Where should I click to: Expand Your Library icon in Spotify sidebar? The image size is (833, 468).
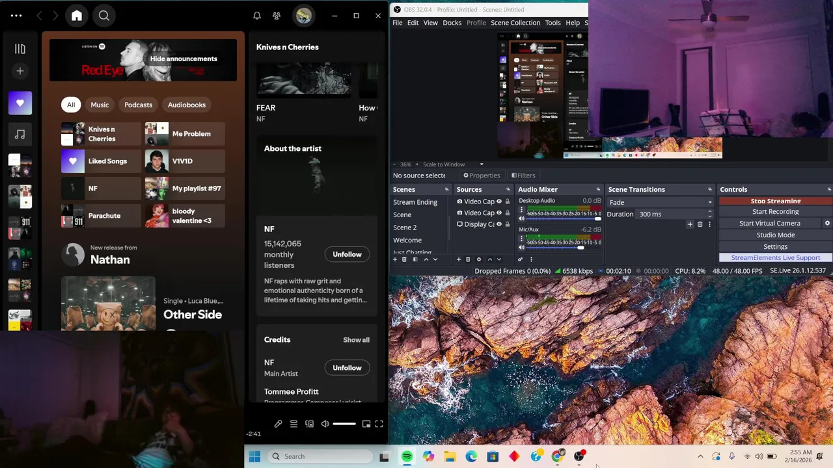[20, 49]
